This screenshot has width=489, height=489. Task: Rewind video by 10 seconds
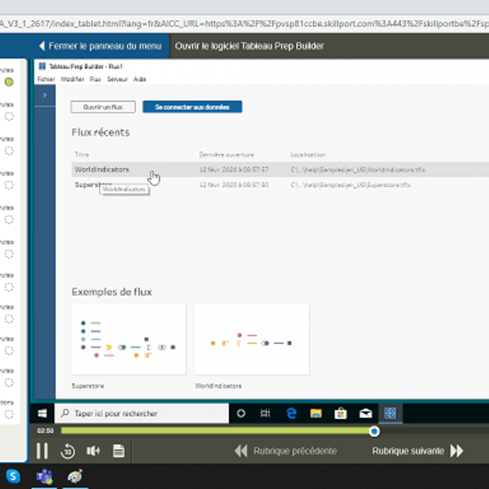[x=68, y=451]
